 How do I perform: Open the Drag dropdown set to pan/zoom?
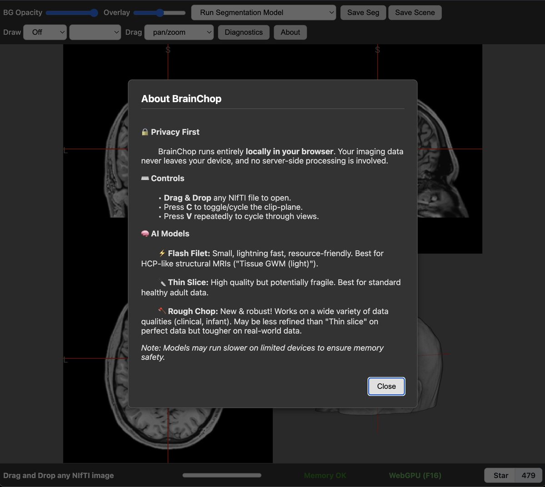[x=179, y=32]
